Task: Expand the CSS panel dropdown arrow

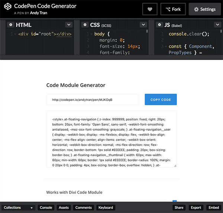Action: click(143, 25)
